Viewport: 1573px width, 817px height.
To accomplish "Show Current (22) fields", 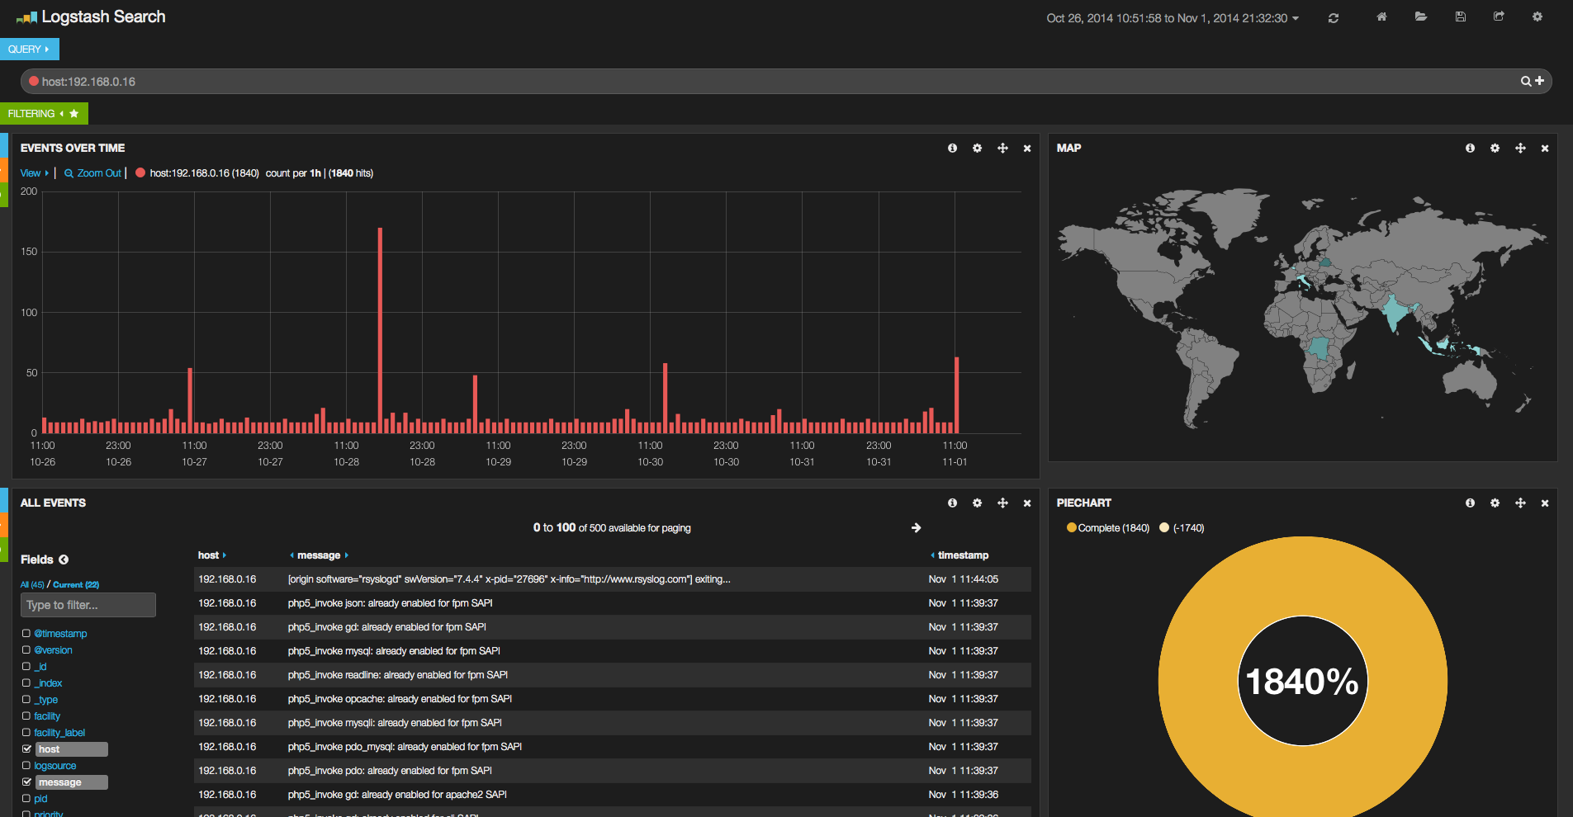I will (76, 584).
